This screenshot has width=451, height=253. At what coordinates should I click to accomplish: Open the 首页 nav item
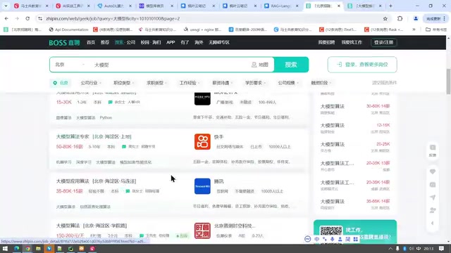pyautogui.click(x=91, y=42)
